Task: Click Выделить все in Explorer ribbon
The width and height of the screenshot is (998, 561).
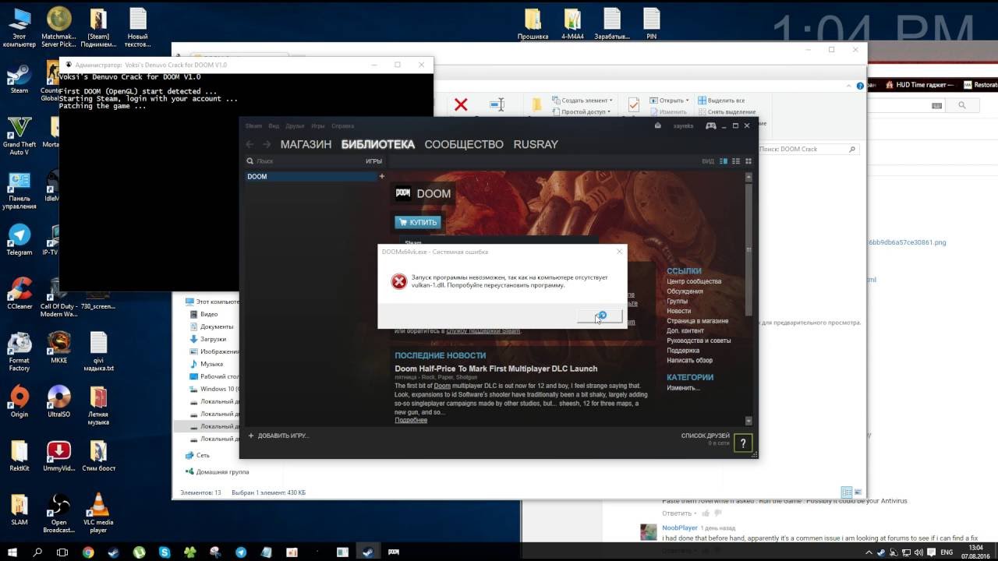Action: (x=721, y=101)
